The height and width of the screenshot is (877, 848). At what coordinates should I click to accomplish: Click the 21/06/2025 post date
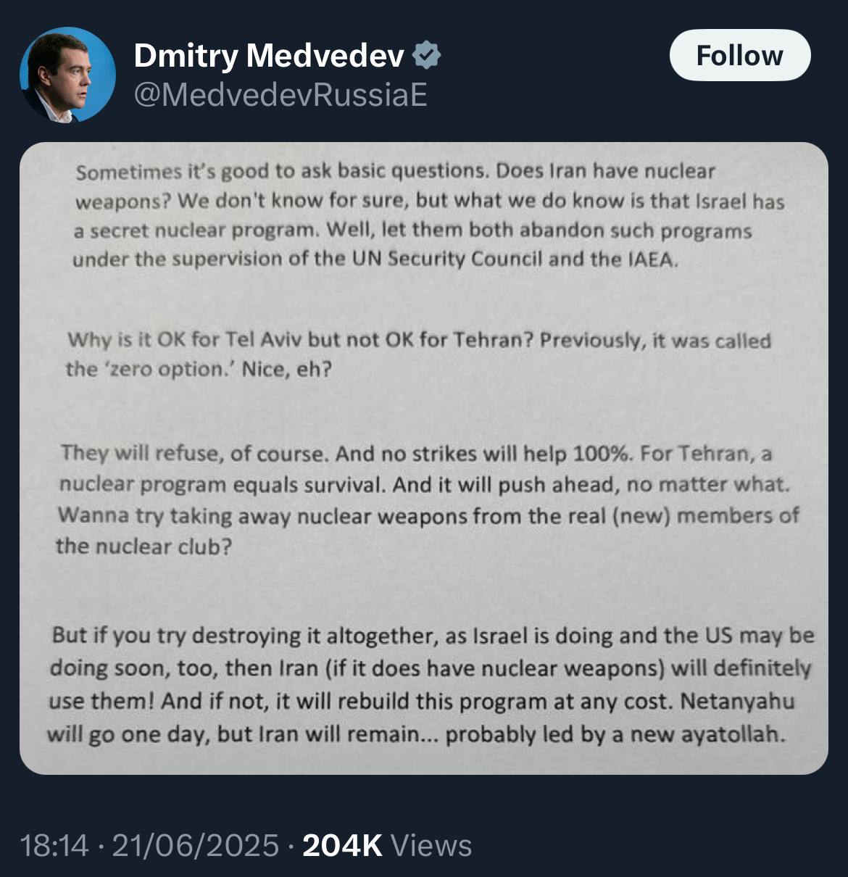[195, 845]
